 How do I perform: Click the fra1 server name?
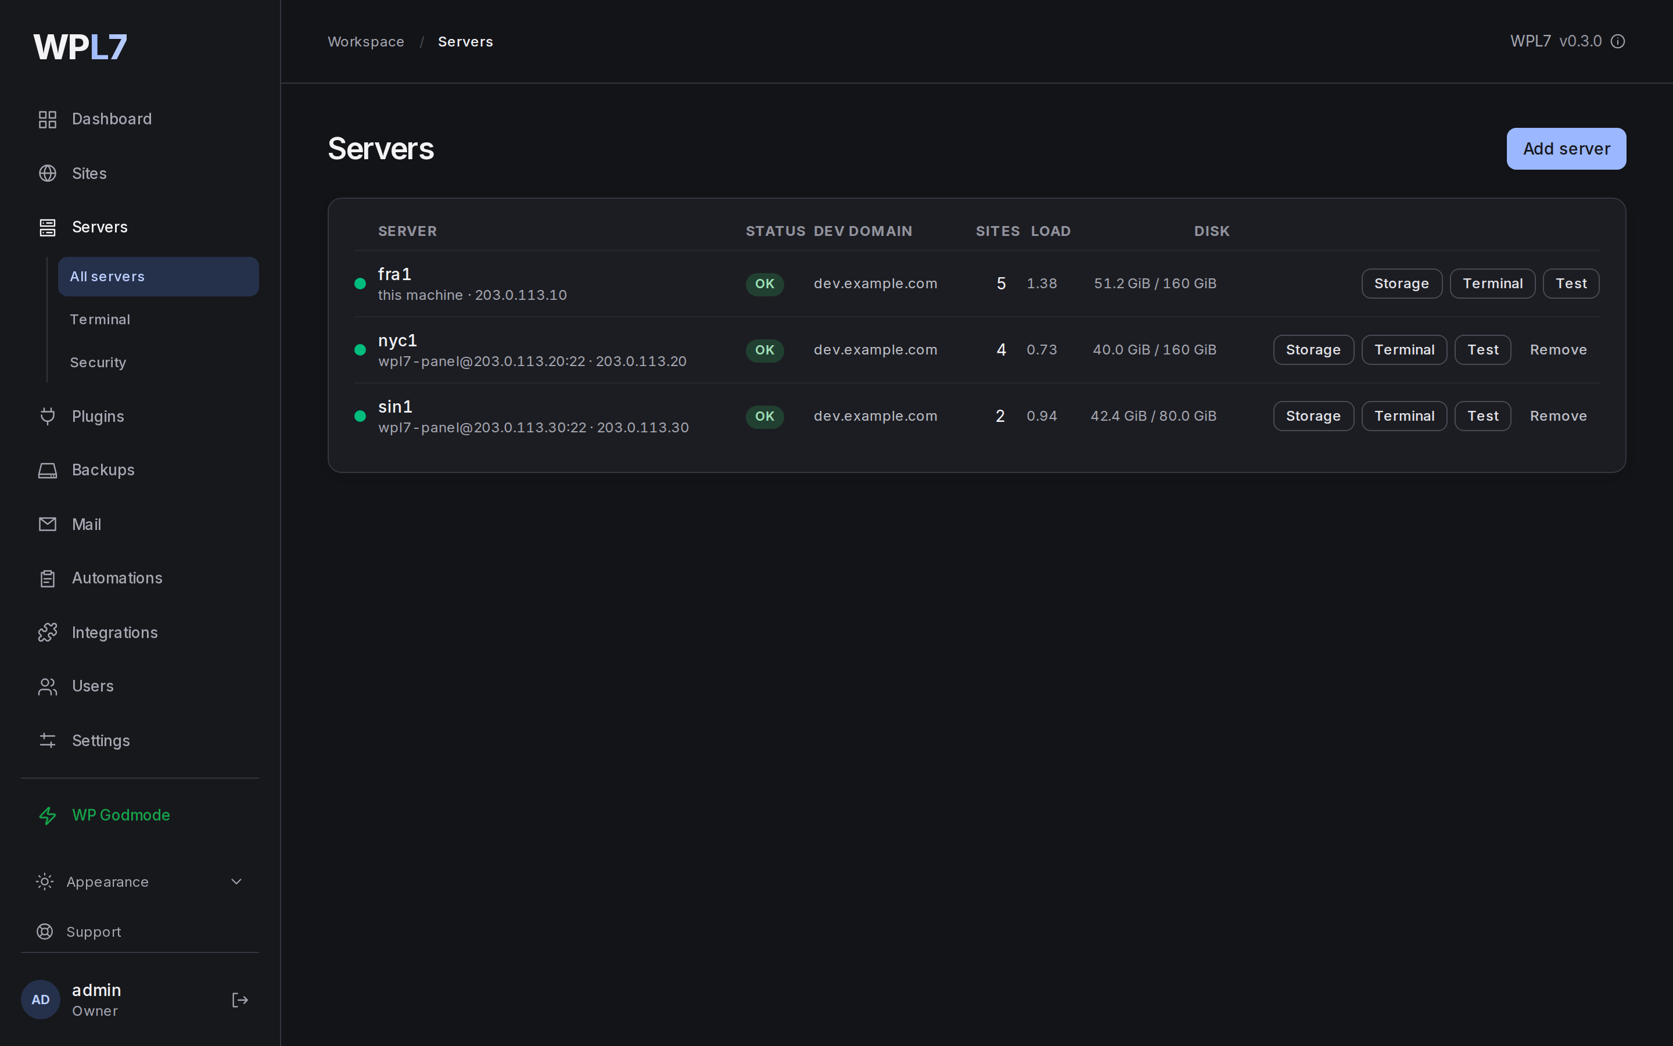(395, 275)
